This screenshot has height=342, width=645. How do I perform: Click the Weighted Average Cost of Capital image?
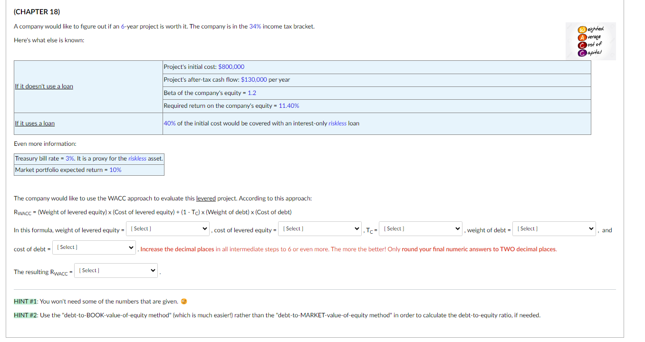coord(590,41)
